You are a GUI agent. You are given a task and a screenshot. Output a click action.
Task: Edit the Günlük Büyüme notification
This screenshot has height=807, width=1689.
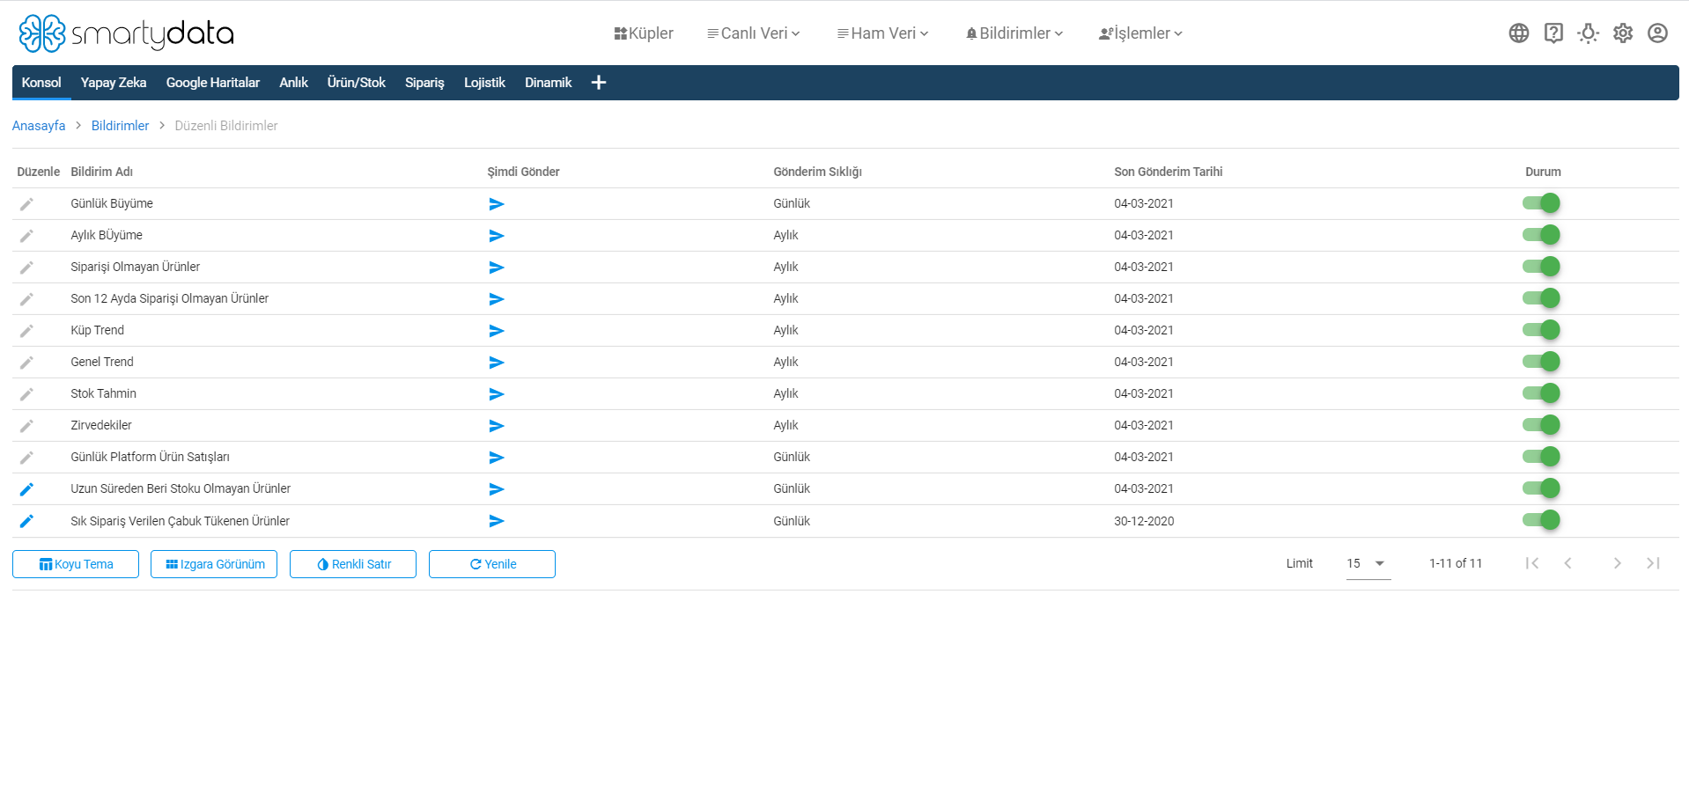[x=26, y=204]
